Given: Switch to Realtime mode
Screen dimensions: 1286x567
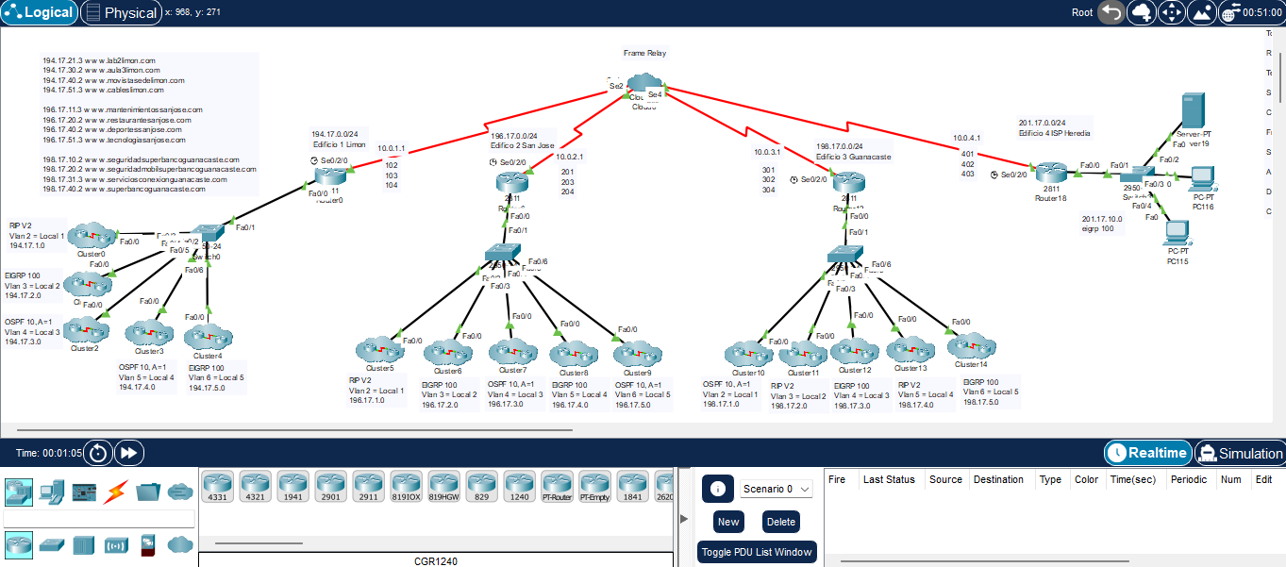Looking at the screenshot, I should coord(1148,453).
